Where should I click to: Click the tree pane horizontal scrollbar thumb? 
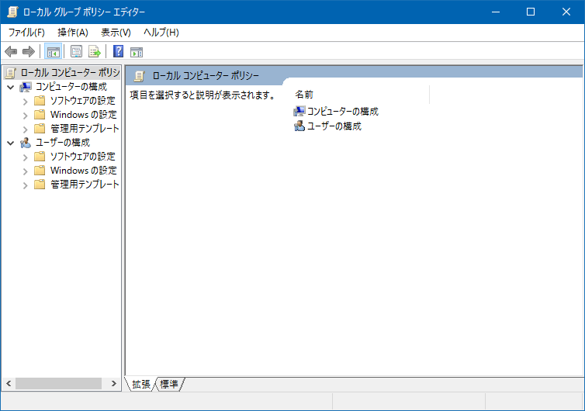(x=58, y=383)
